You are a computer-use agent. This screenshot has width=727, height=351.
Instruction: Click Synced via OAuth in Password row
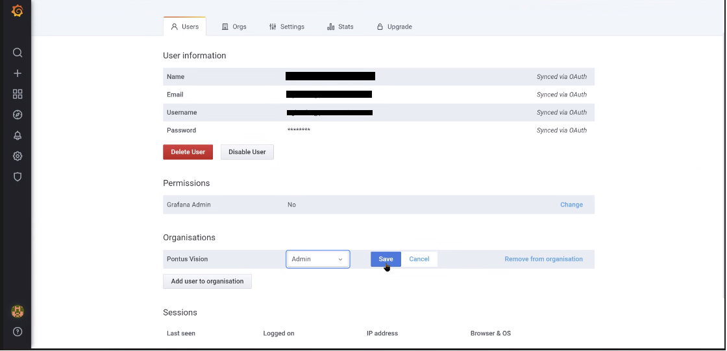click(x=561, y=130)
